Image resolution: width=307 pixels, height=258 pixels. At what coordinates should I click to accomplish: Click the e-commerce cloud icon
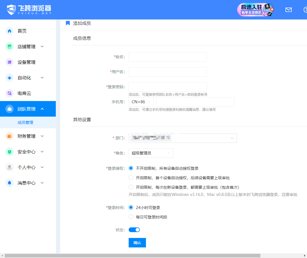point(9,93)
